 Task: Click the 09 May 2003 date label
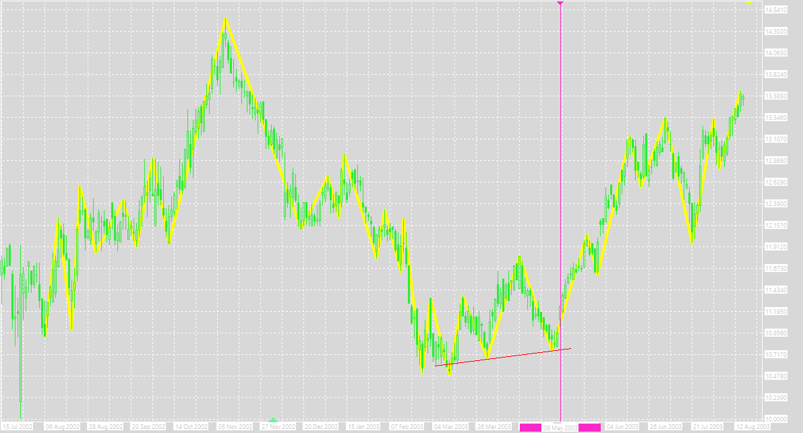560,428
